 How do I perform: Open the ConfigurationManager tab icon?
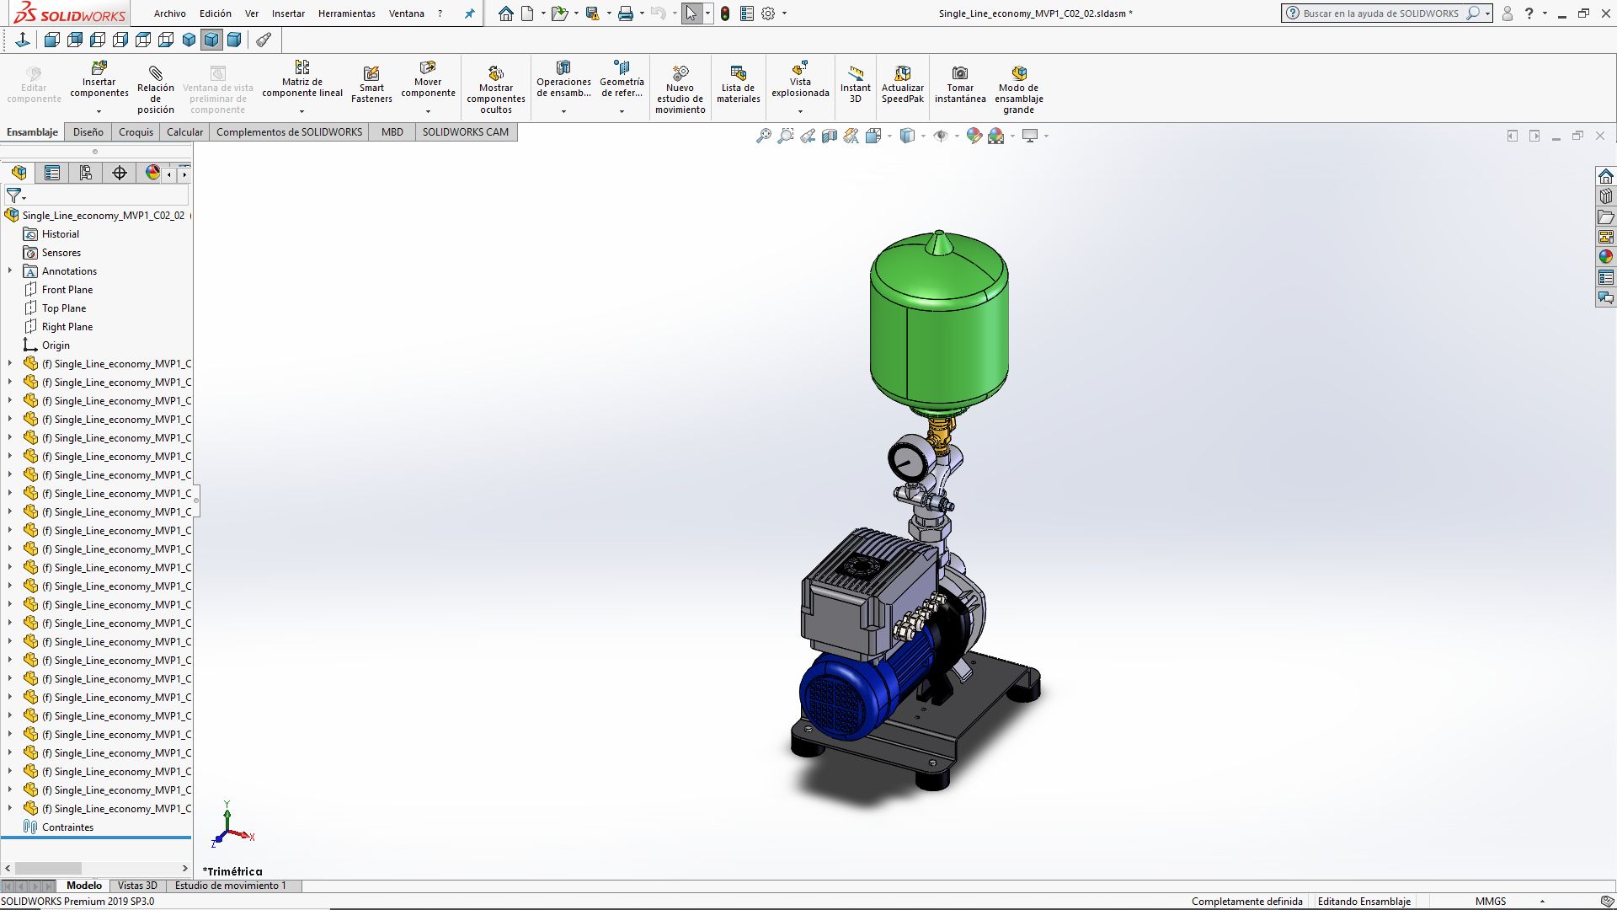86,173
